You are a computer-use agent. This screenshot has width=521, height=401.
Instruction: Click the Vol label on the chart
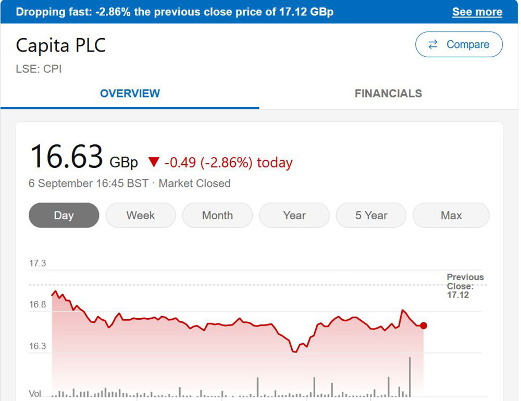(x=35, y=394)
